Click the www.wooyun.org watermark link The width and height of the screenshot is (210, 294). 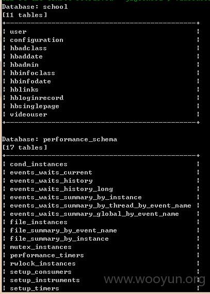[154, 280]
